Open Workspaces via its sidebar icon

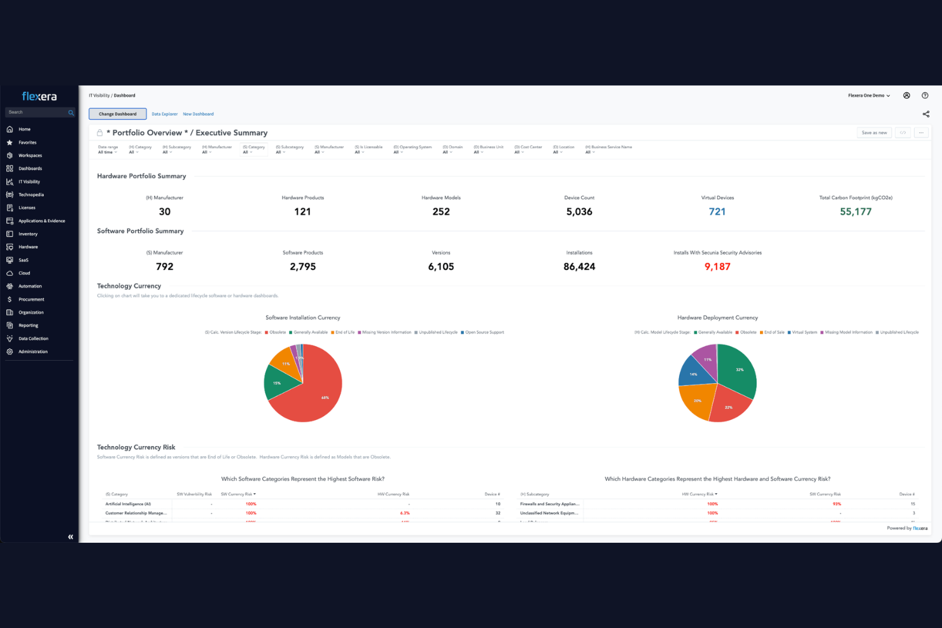[x=10, y=155]
